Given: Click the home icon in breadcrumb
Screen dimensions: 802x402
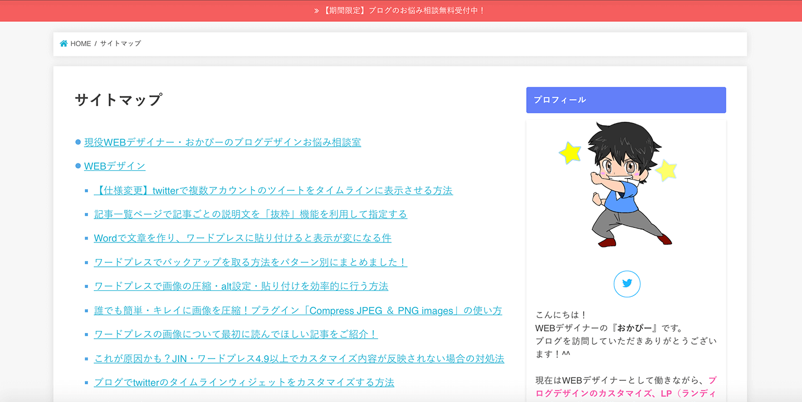Looking at the screenshot, I should pos(63,43).
